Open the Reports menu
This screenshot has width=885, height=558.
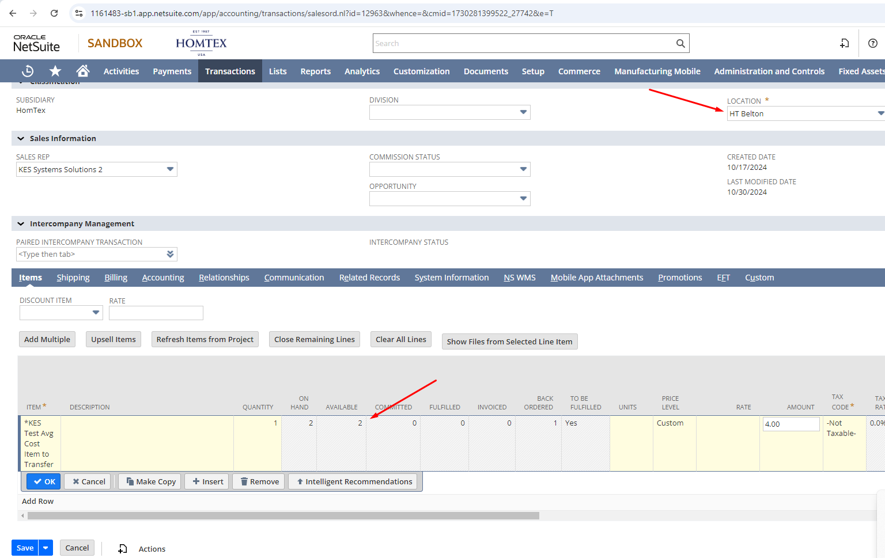click(315, 71)
